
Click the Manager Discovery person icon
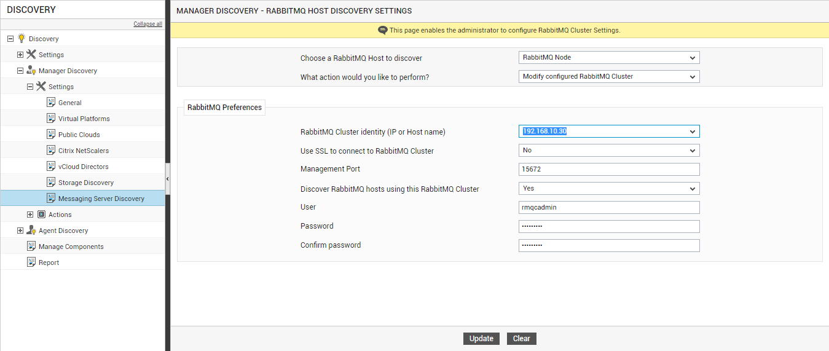[x=31, y=70]
